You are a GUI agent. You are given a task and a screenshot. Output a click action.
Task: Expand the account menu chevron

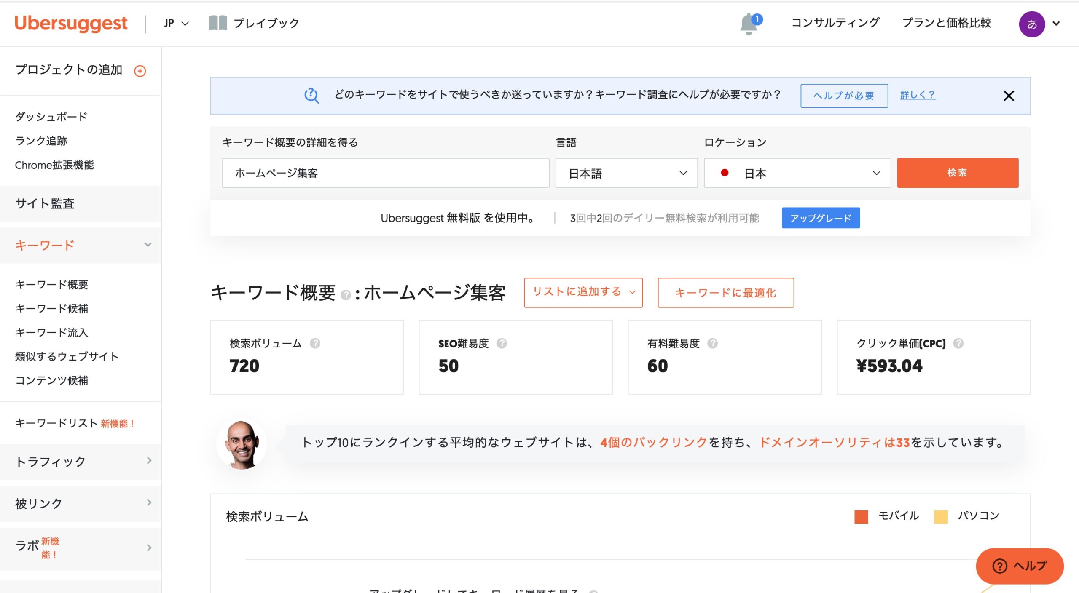[x=1056, y=24]
